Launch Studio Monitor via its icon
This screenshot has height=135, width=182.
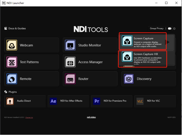pyautogui.click(x=70, y=45)
